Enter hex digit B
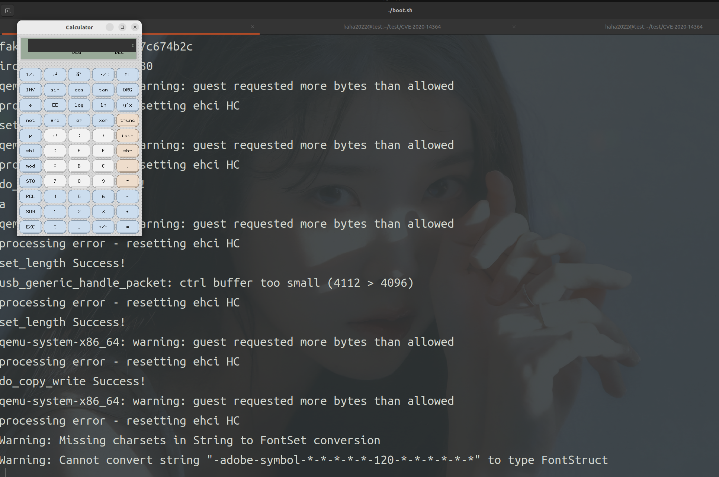This screenshot has height=477, width=719. pos(79,166)
